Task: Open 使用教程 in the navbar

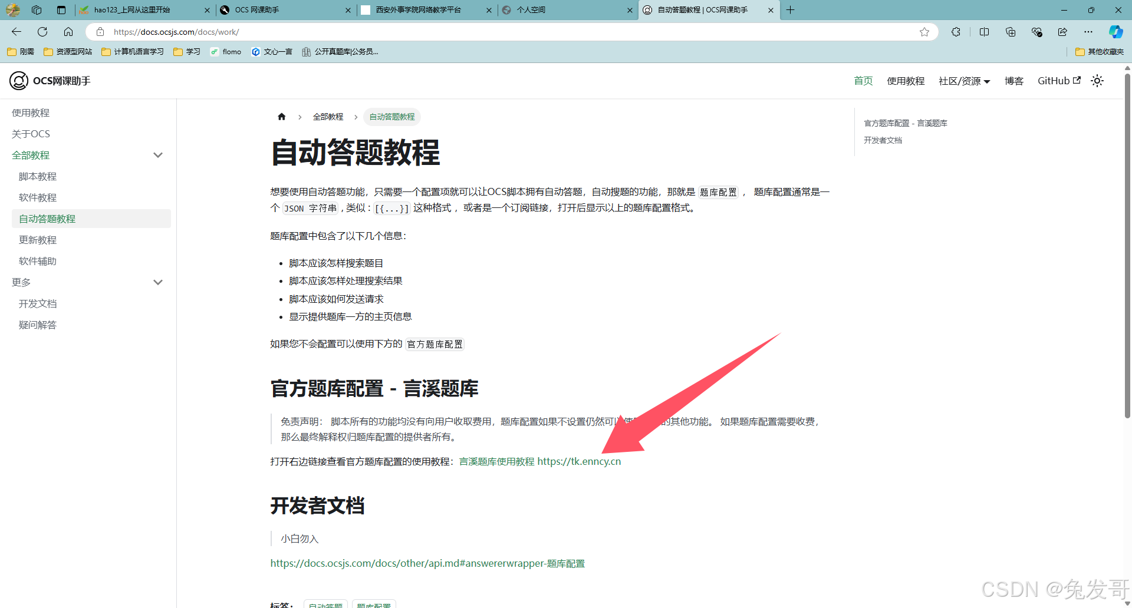Action: coord(906,81)
